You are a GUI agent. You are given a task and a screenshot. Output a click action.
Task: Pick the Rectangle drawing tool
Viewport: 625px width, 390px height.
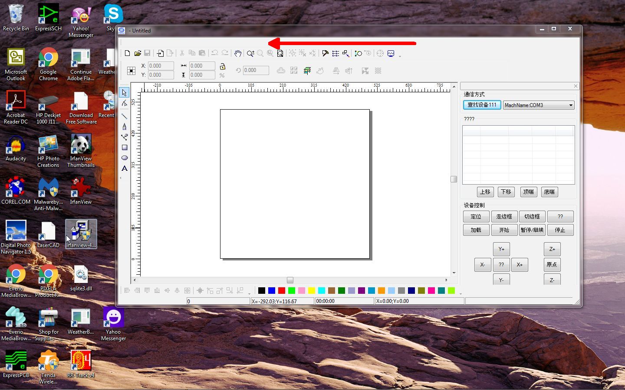click(125, 147)
